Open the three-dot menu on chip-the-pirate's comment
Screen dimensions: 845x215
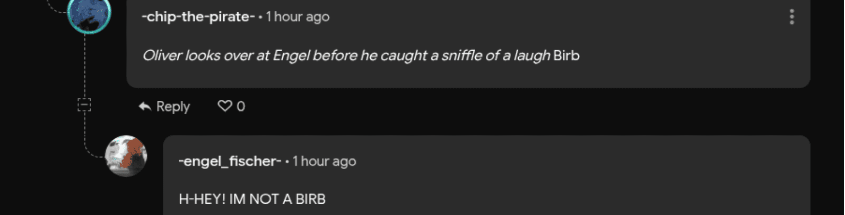[791, 17]
